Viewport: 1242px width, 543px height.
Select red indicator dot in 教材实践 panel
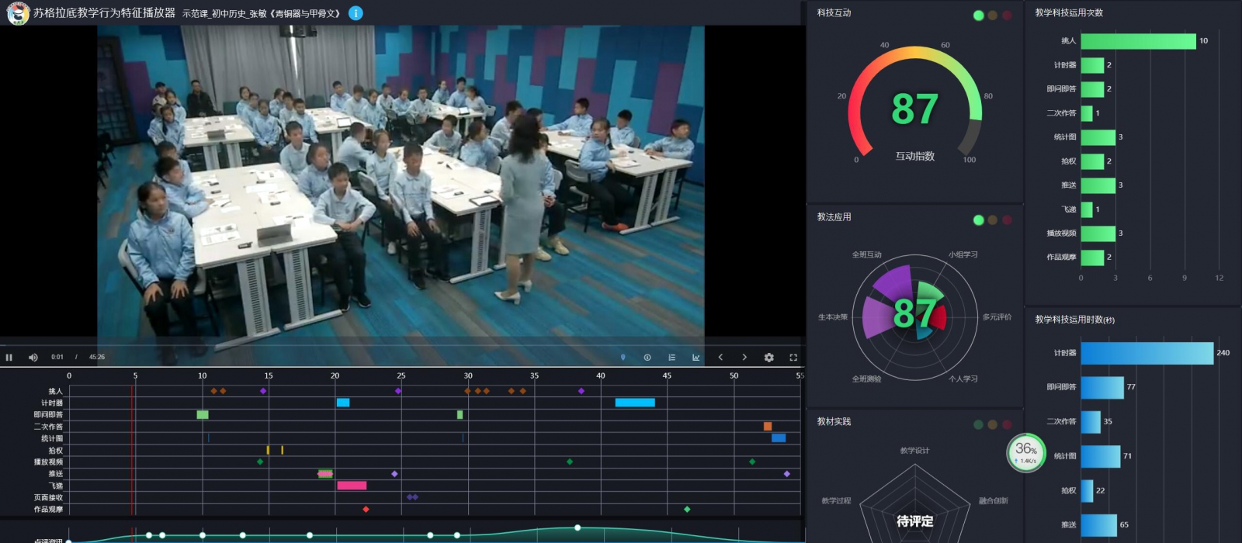(1007, 424)
